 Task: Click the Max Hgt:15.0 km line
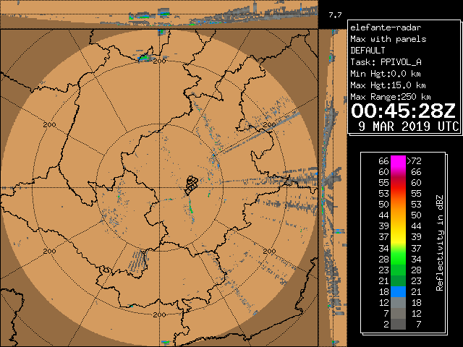[x=386, y=85]
